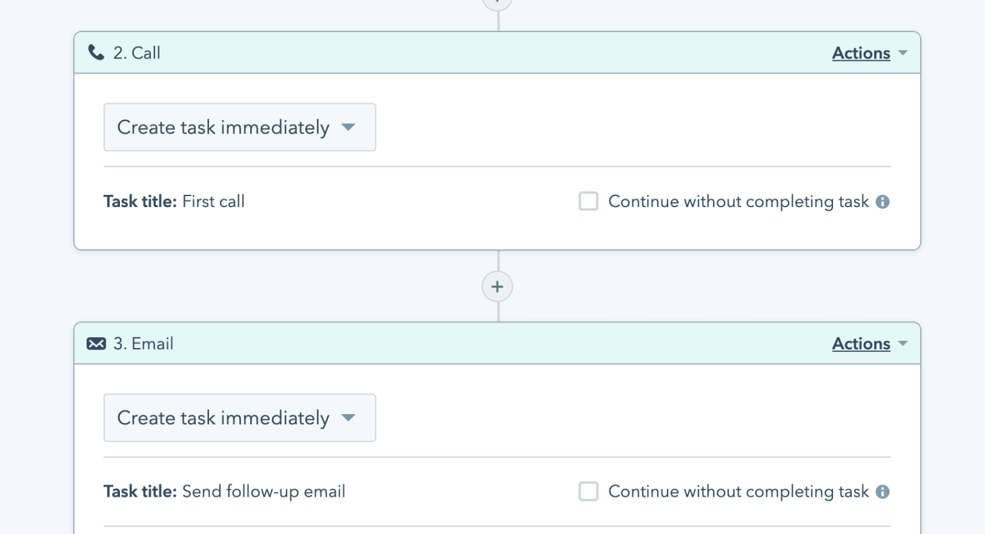The image size is (985, 534).
Task: Open the Actions menu for the Call step
Action: coord(861,53)
